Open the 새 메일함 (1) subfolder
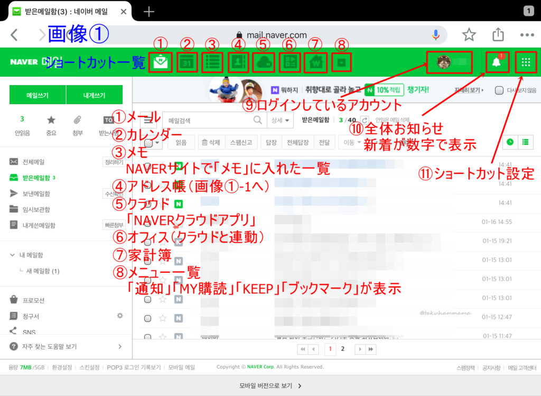This screenshot has width=541, height=396. click(43, 271)
